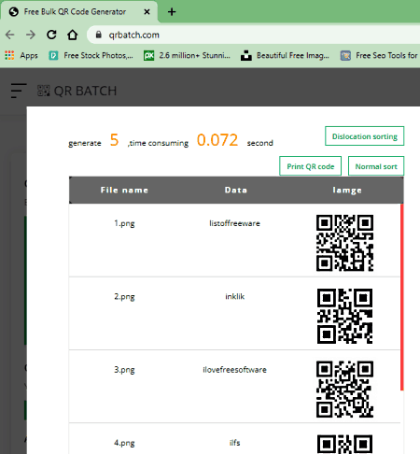Viewport: 420px width, 454px height.
Task: Click the QR code image for 1.png
Action: pyautogui.click(x=344, y=243)
